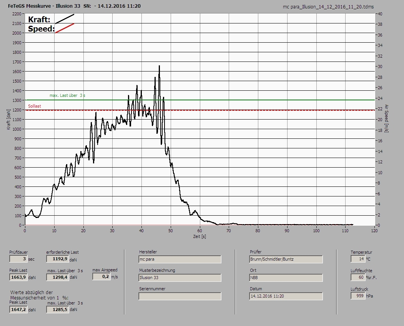The height and width of the screenshot is (326, 404).
Task: Select the Ort field NBB
Action: pos(286,278)
